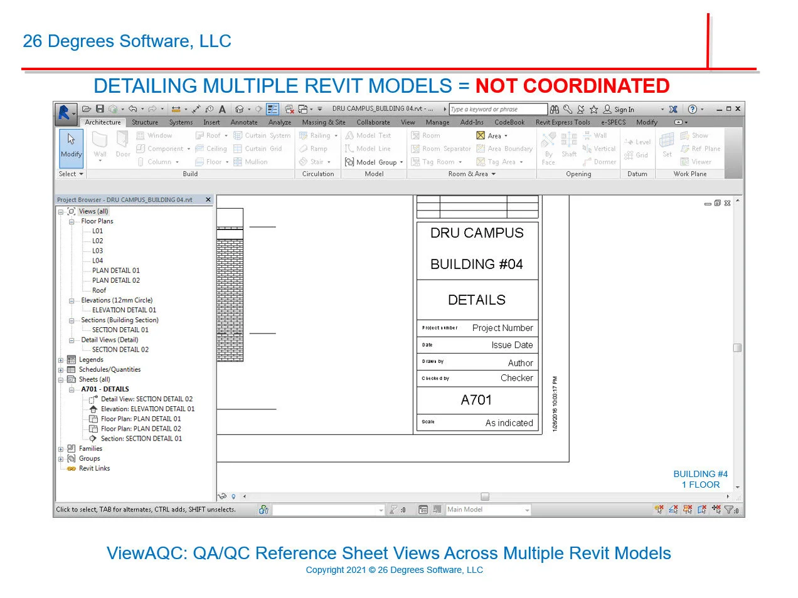This screenshot has height=598, width=798.
Task: Expand the Families tree node
Action: click(x=61, y=449)
